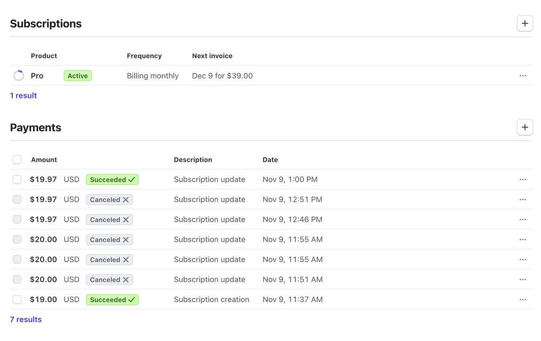Sort payments by the Amount column header
Viewport: 541px width, 341px height.
[44, 160]
